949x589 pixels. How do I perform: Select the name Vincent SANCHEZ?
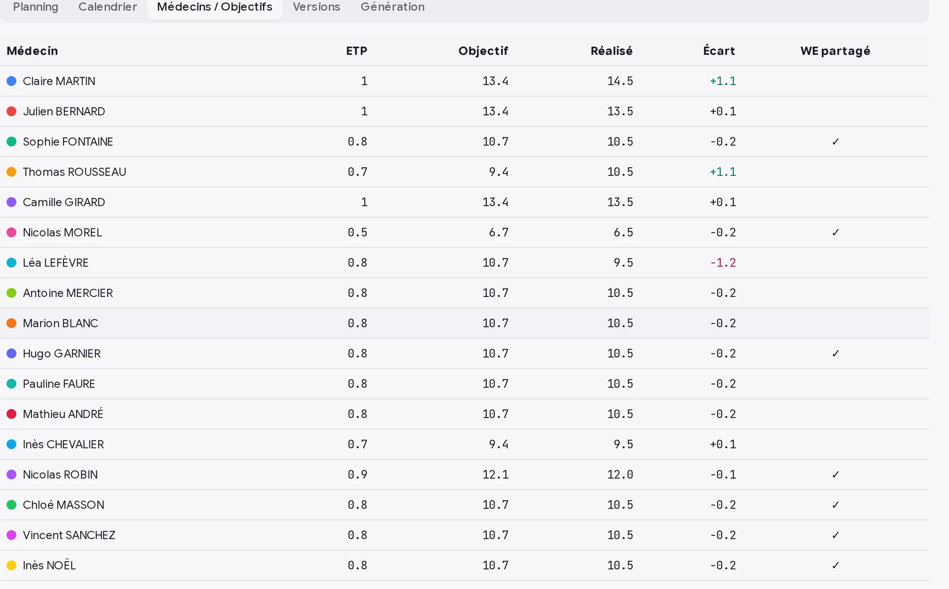(69, 535)
